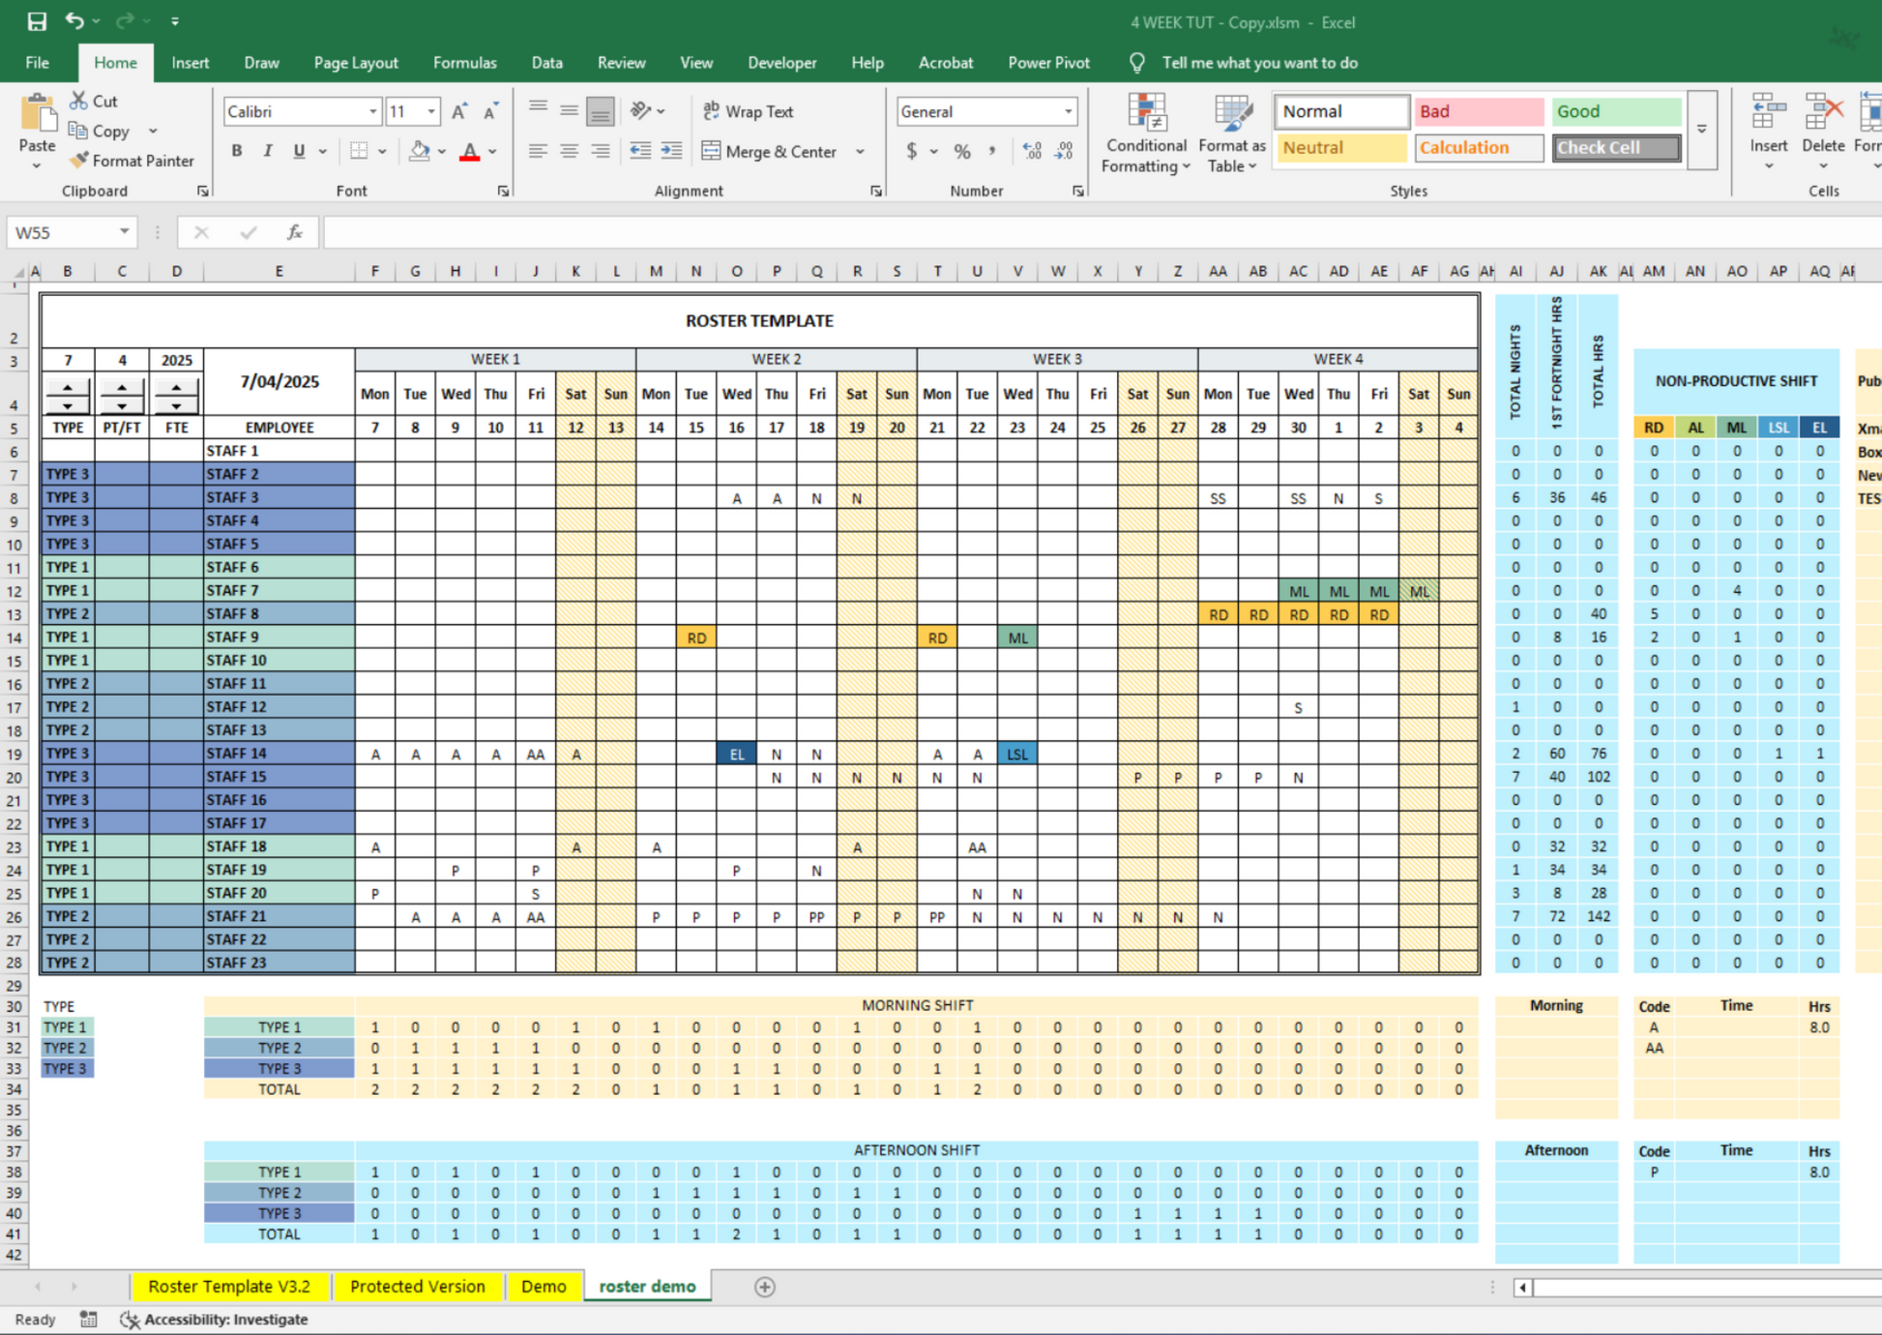Click the Borders icon in Font group

(x=359, y=151)
